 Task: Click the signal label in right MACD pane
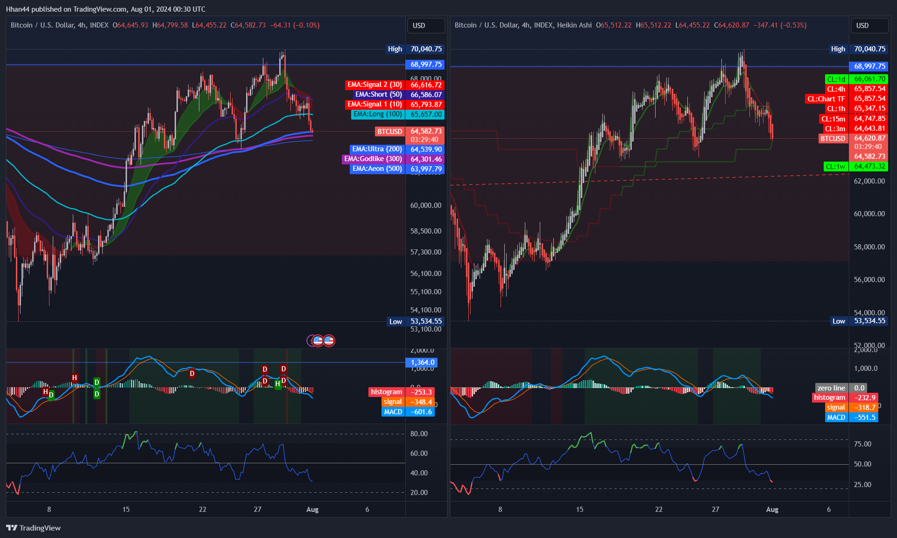point(836,407)
